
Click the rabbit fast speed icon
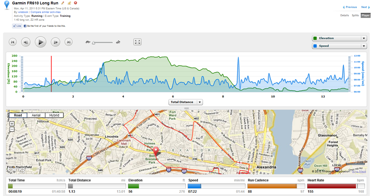118,42
